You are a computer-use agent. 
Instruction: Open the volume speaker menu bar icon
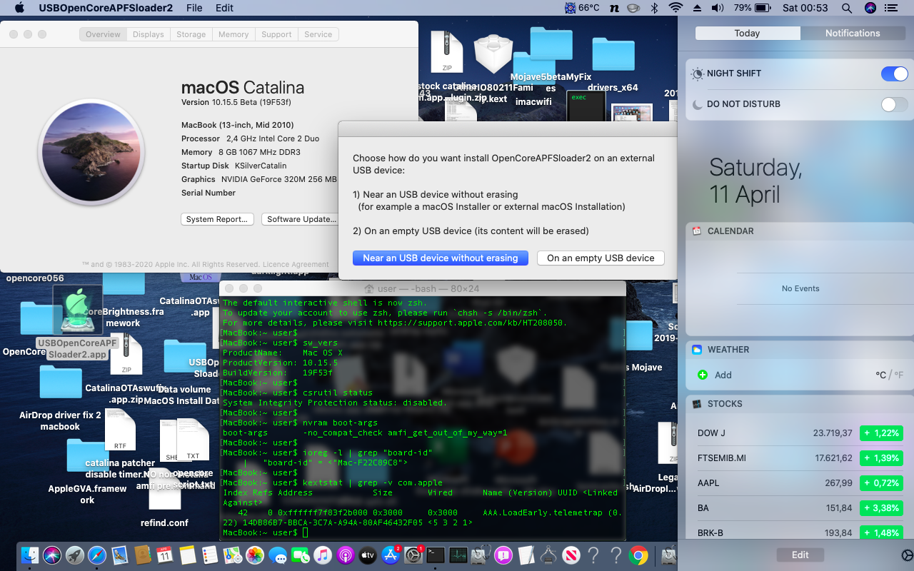click(718, 8)
